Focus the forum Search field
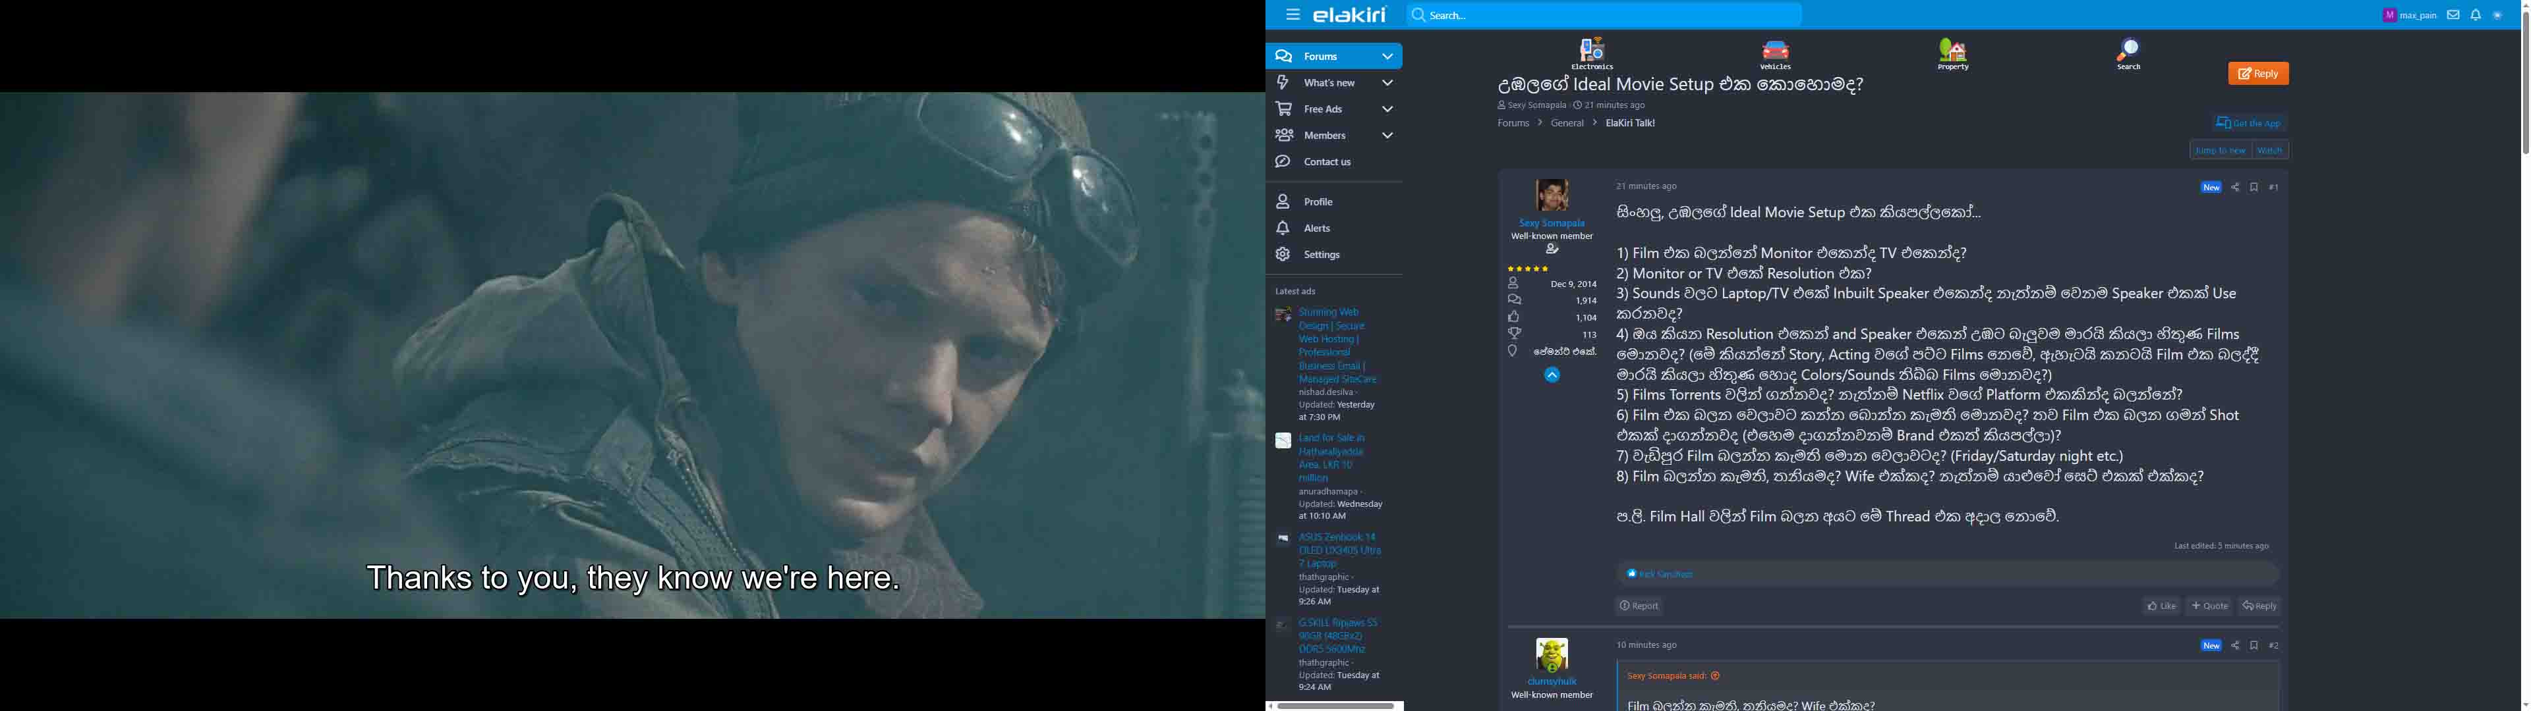 [x=1604, y=14]
